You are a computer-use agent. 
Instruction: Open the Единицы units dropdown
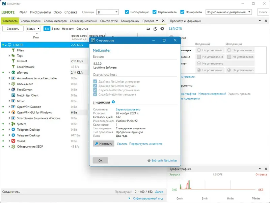coord(107,12)
